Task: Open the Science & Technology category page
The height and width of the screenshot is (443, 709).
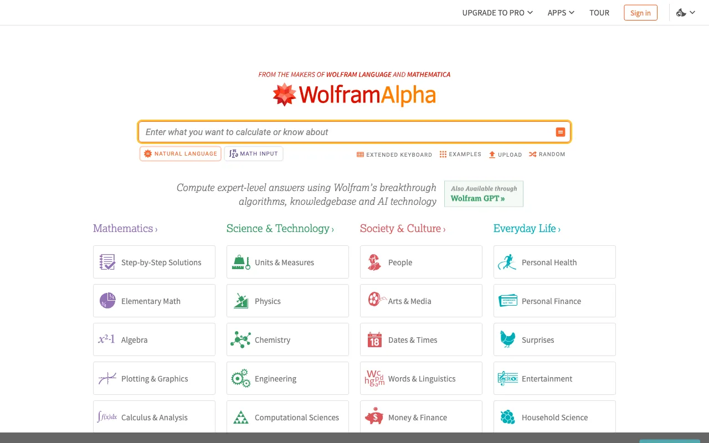Action: point(280,229)
